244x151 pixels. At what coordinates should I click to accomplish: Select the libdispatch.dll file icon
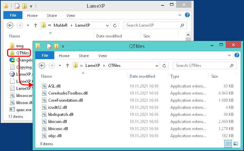pos(44,115)
